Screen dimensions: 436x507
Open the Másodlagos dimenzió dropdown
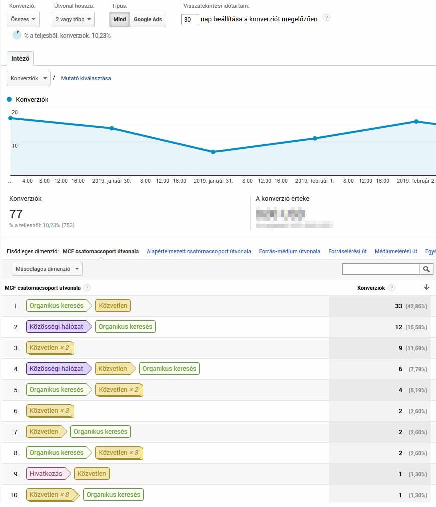pos(47,269)
